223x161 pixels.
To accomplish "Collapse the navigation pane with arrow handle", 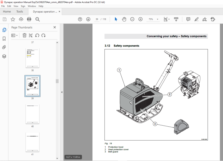I will coord(62,92).
